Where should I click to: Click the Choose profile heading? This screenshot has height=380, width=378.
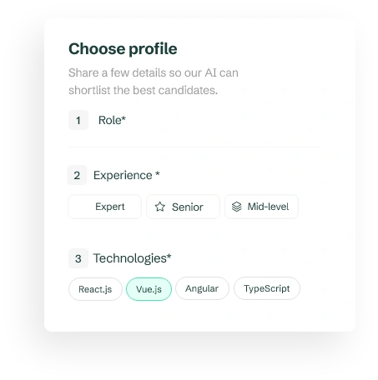123,49
